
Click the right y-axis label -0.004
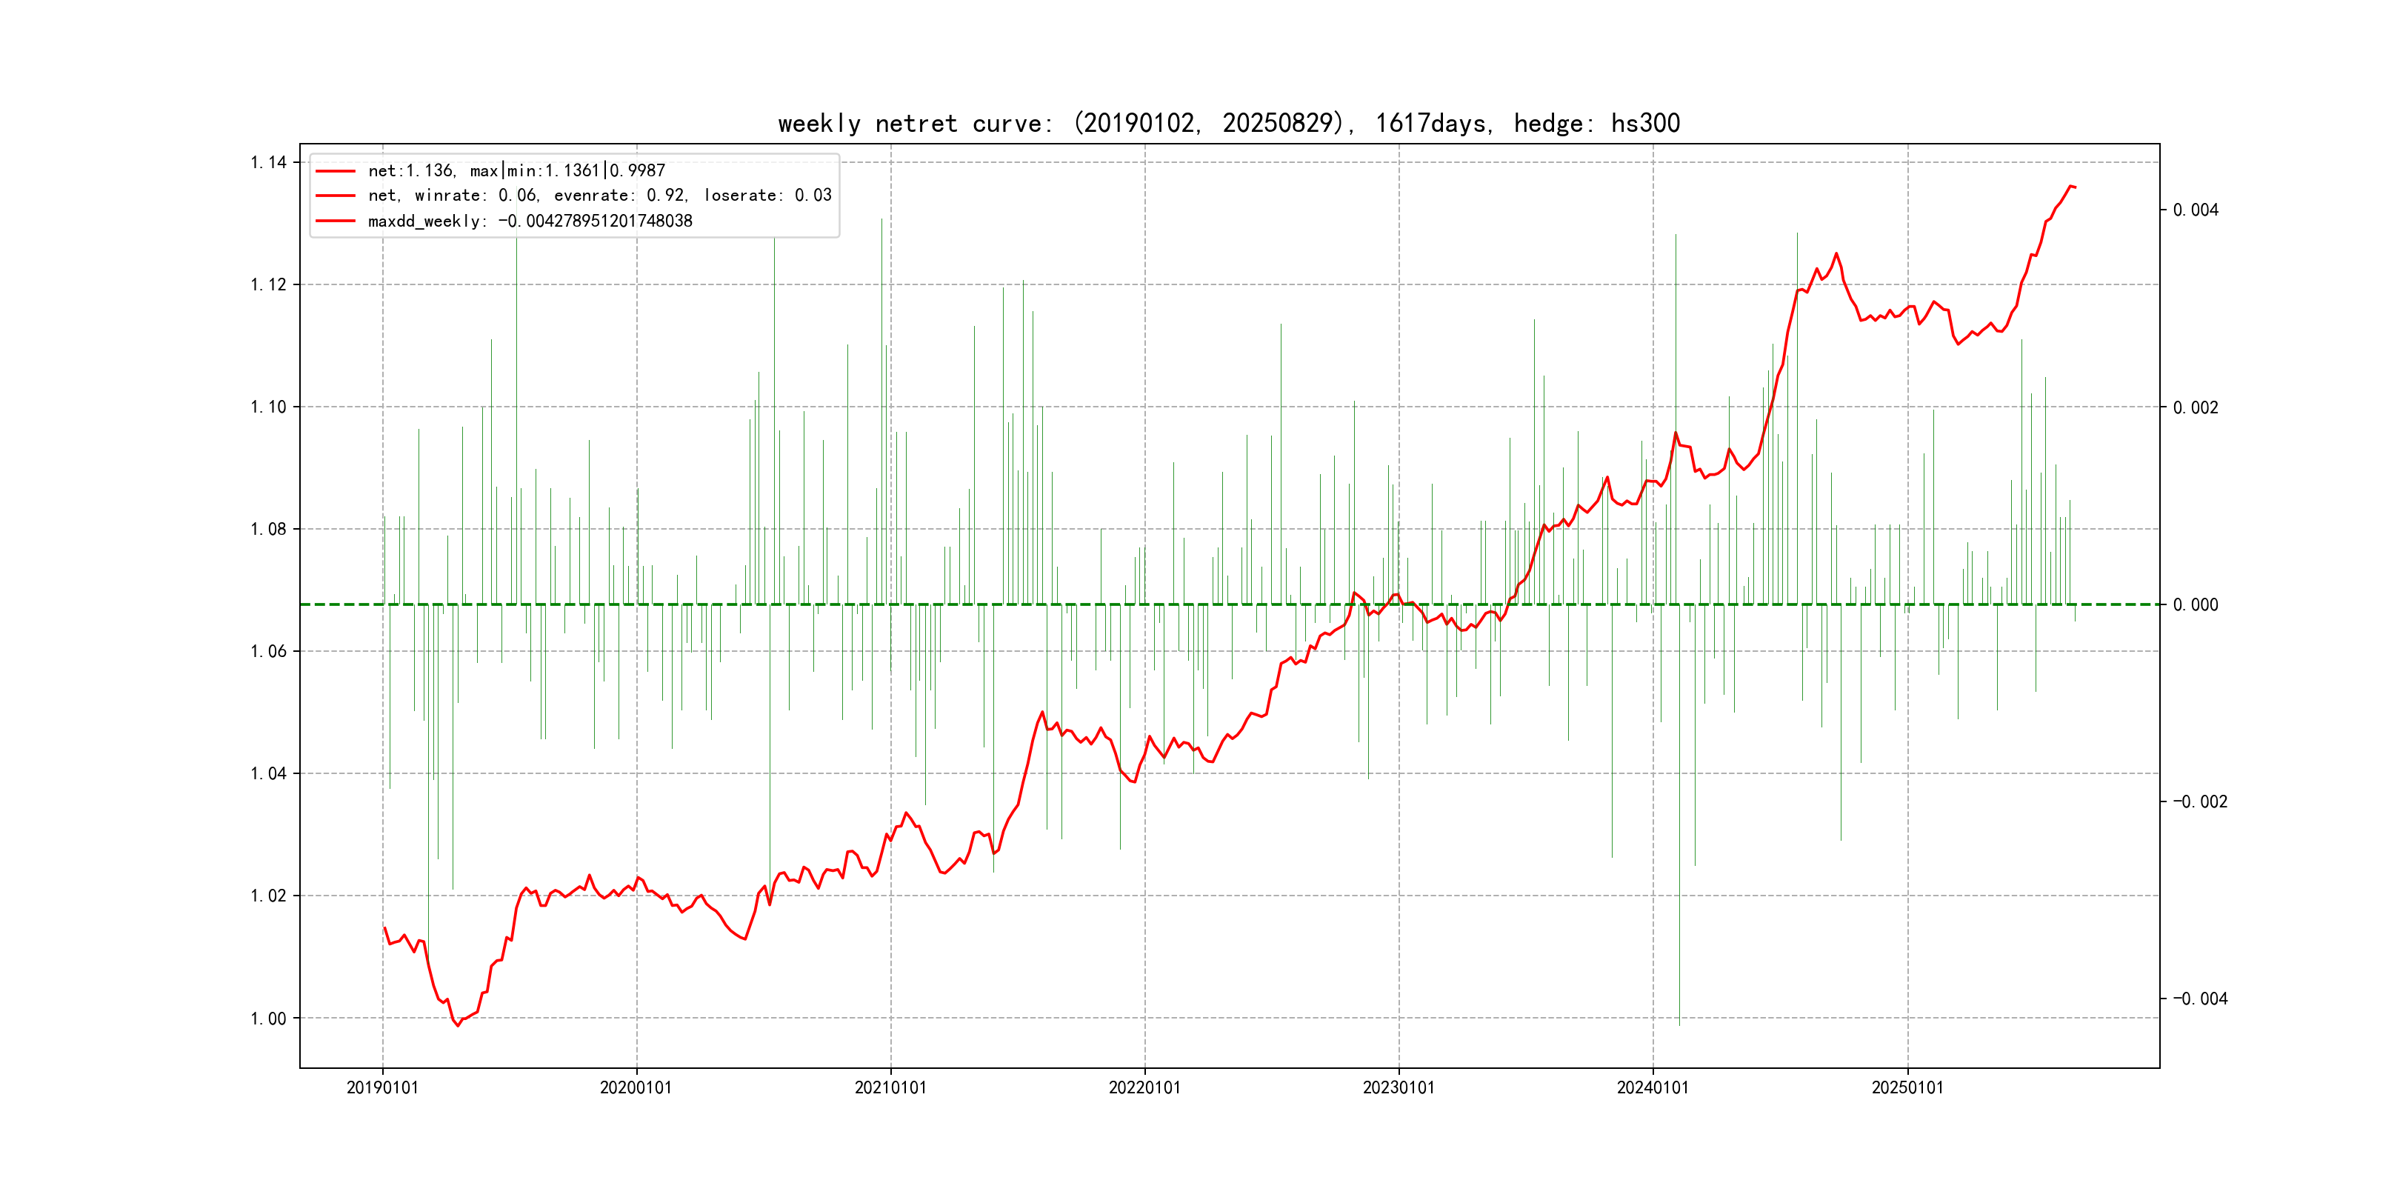[x=2200, y=999]
